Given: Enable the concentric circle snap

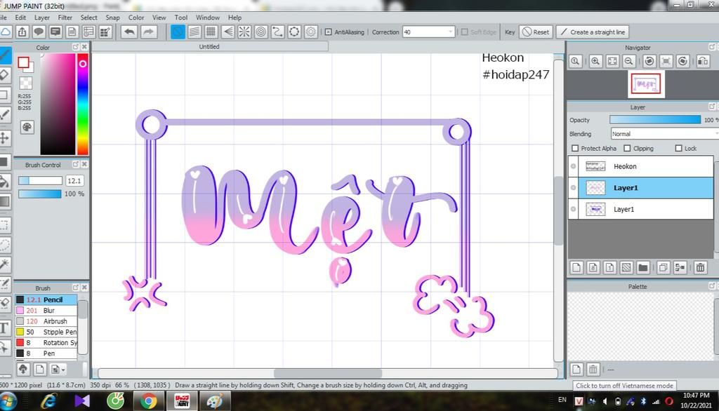Looking at the screenshot, I should pos(261,32).
